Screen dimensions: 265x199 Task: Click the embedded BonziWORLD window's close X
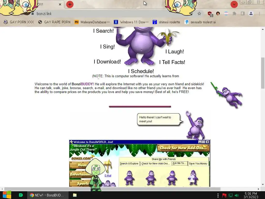pos(208,142)
